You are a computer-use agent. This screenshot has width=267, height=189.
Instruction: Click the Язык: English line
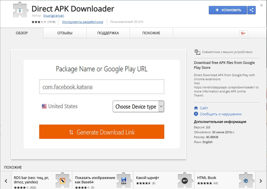(203, 142)
